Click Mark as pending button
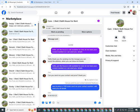140x112 pixels. 57,32
